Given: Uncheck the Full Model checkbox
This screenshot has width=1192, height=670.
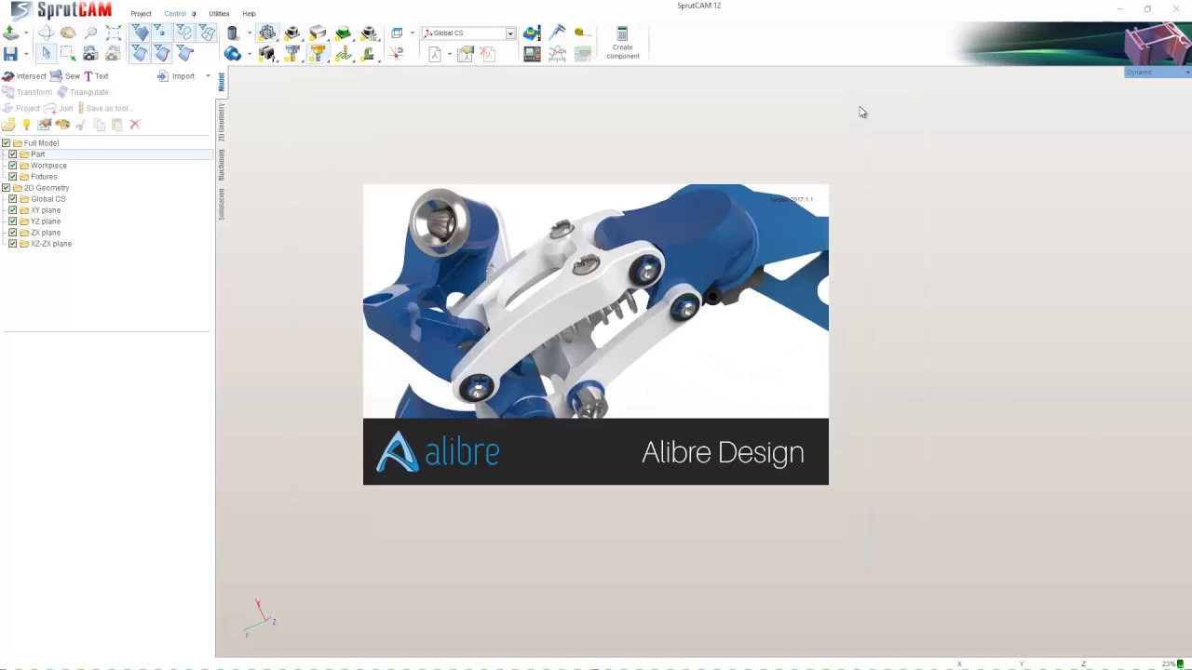Looking at the screenshot, I should [x=6, y=143].
